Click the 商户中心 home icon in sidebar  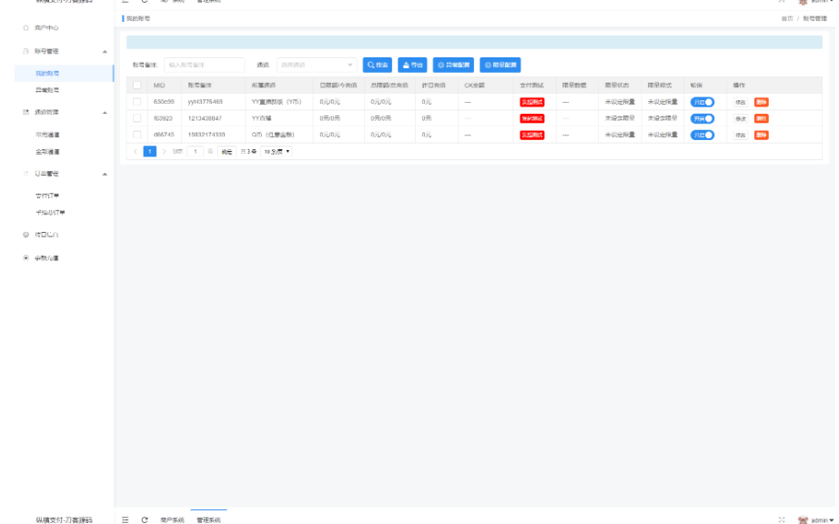click(26, 28)
